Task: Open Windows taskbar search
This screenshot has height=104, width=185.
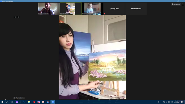Action: click(x=7, y=102)
